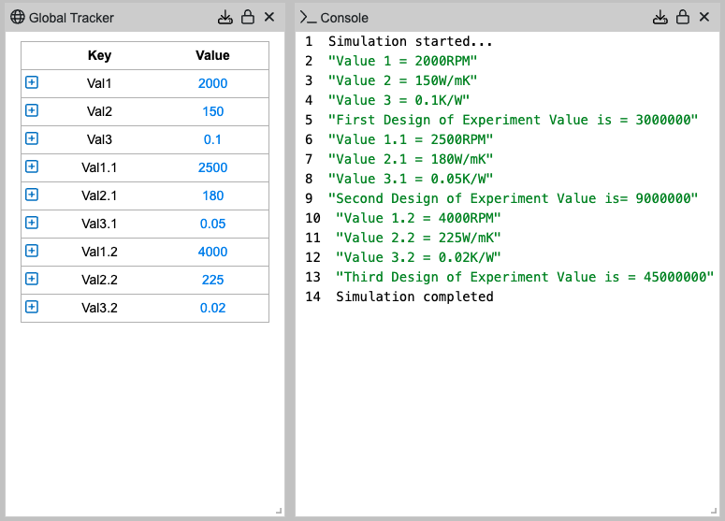Click the Console panel title text

tap(344, 18)
